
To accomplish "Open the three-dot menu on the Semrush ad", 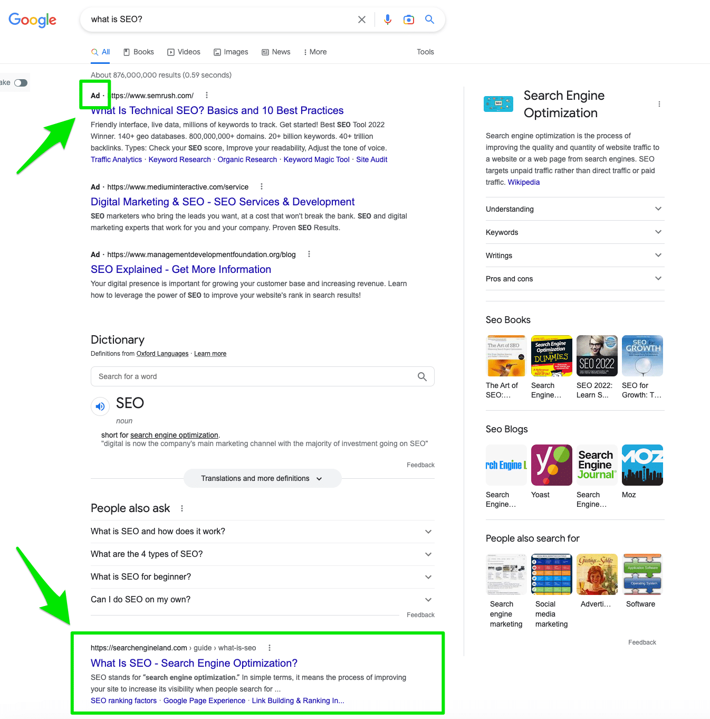I will 207,95.
